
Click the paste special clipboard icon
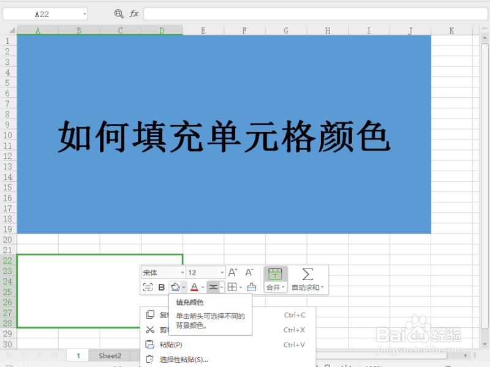[150, 360]
